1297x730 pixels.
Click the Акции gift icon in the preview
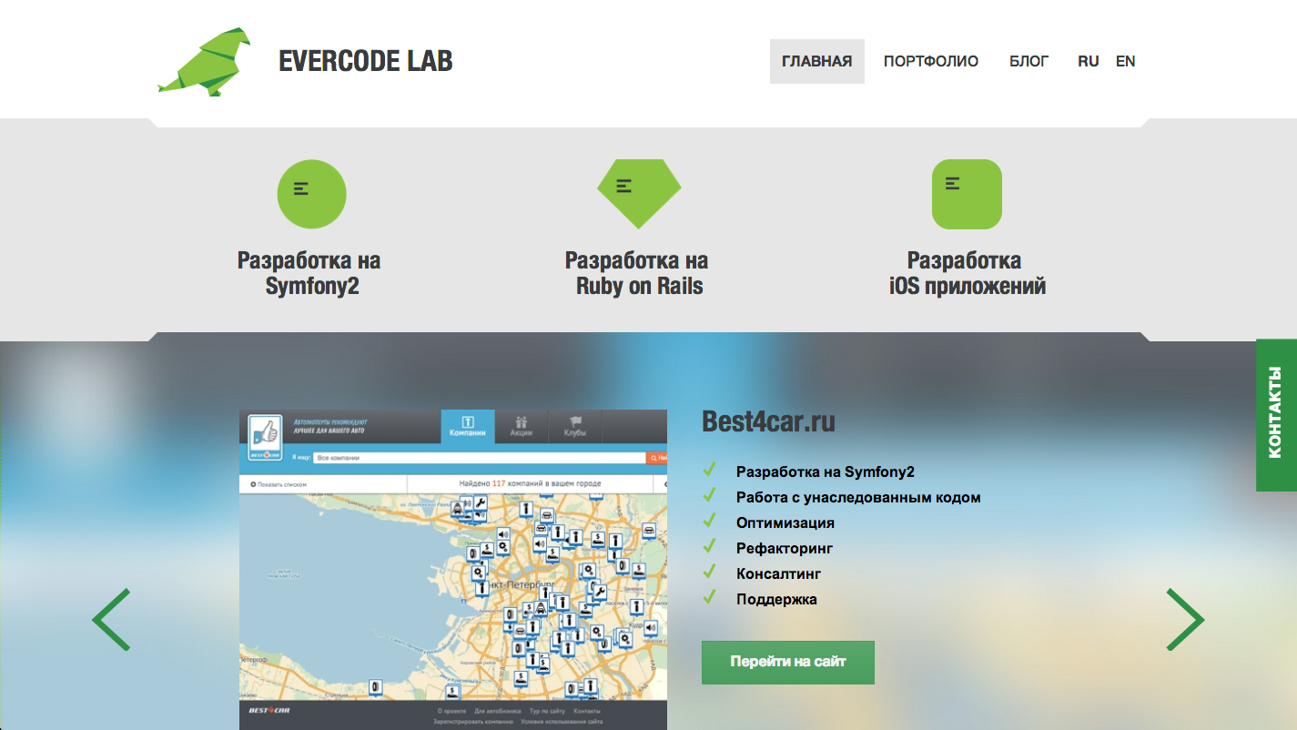point(522,423)
